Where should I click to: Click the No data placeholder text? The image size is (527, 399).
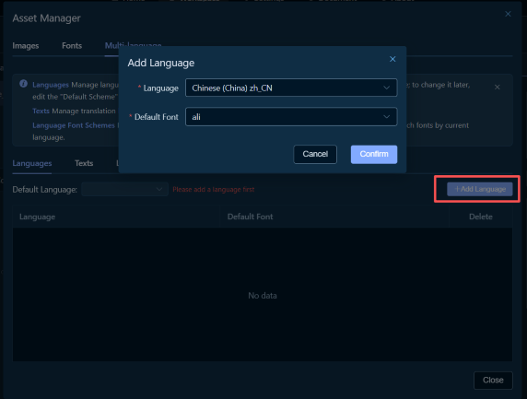pos(263,296)
